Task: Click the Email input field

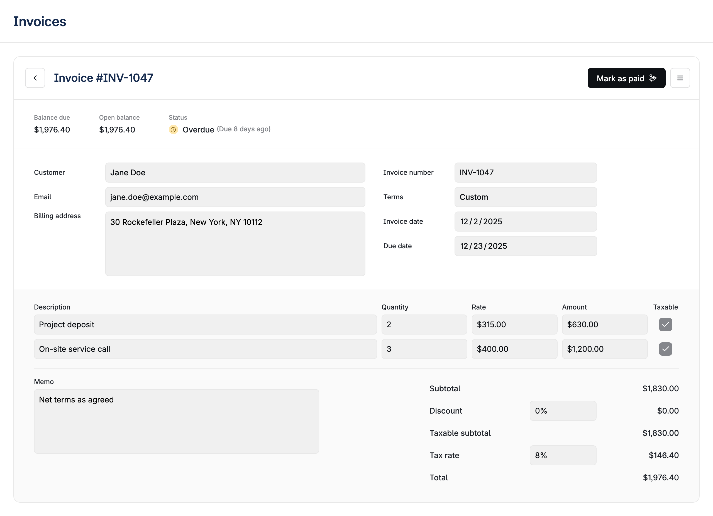Action: coord(235,197)
